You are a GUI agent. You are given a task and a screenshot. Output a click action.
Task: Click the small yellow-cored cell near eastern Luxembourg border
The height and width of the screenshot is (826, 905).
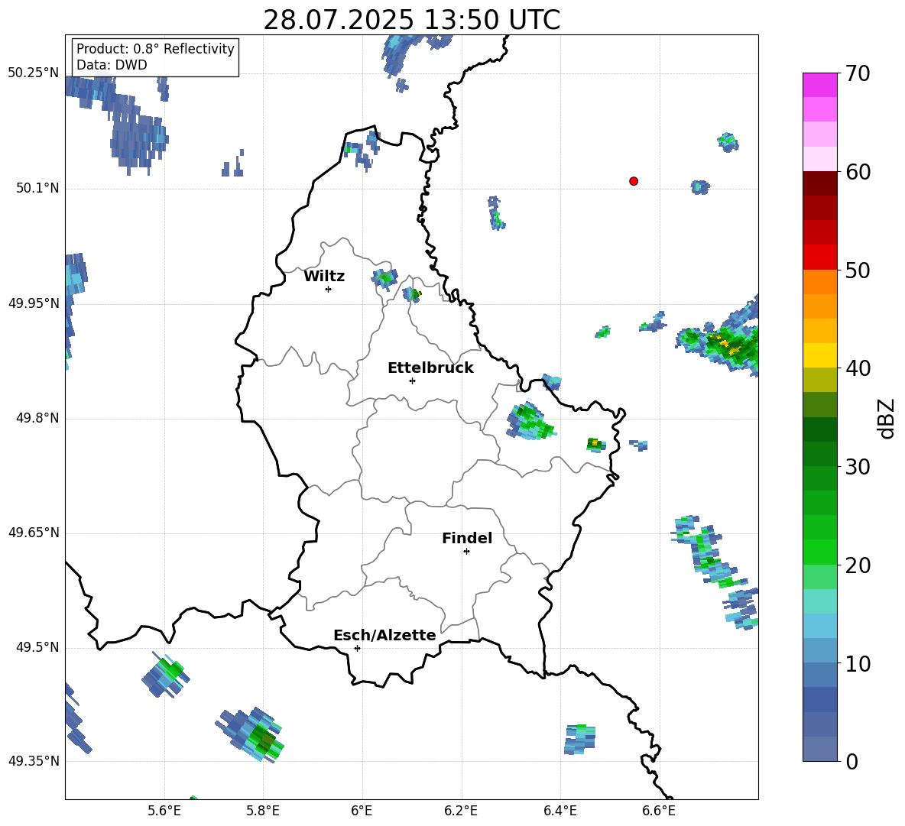point(596,445)
